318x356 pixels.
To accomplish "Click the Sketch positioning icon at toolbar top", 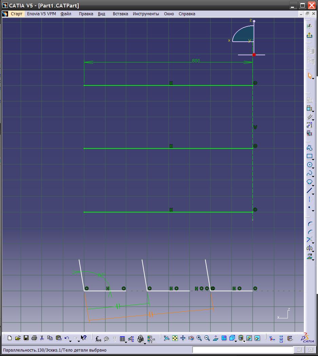I will pyautogui.click(x=310, y=26).
